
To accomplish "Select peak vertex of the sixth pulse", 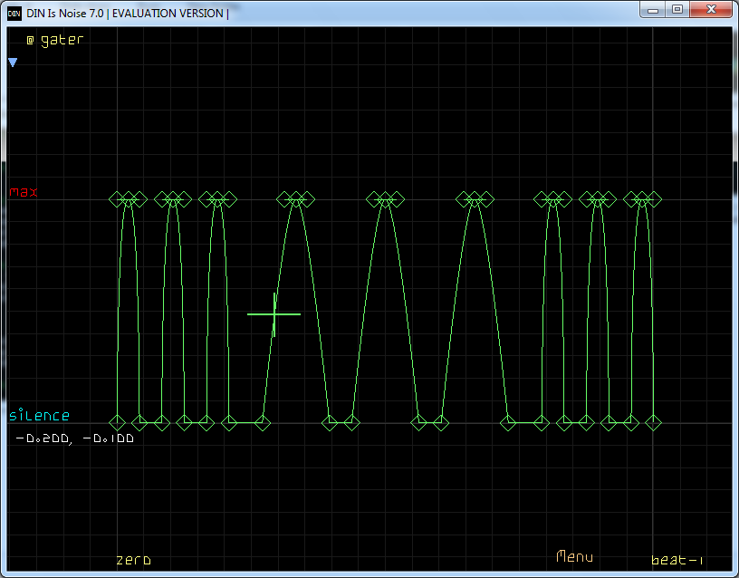I will pos(475,199).
